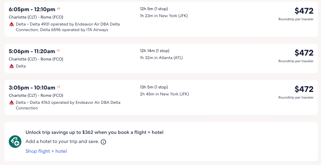Select the 3:05pm - 10:10am flight

coord(32,88)
